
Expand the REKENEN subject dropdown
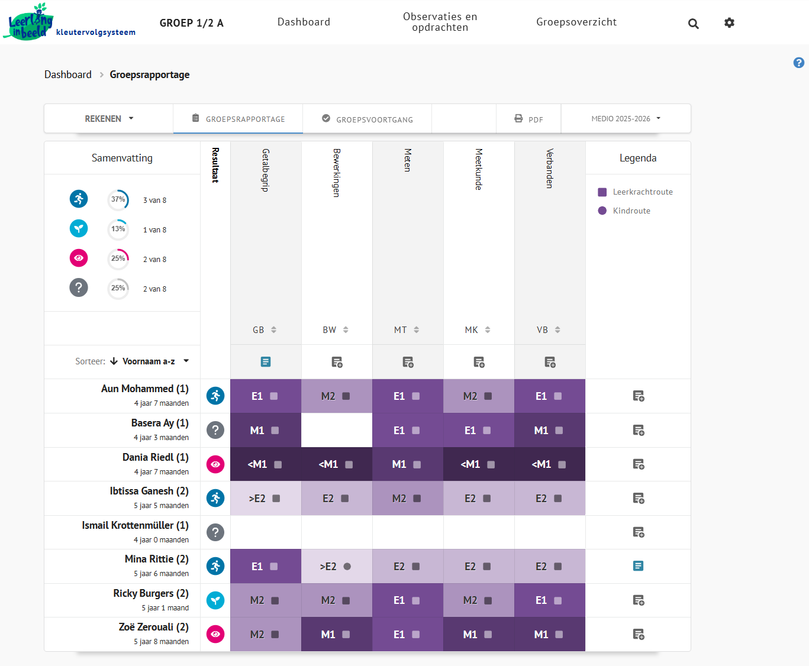point(109,119)
